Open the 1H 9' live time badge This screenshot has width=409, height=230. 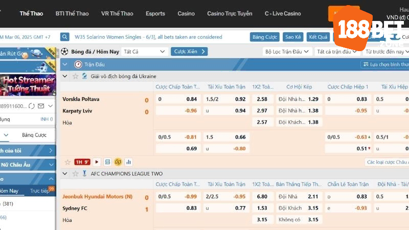(82, 162)
